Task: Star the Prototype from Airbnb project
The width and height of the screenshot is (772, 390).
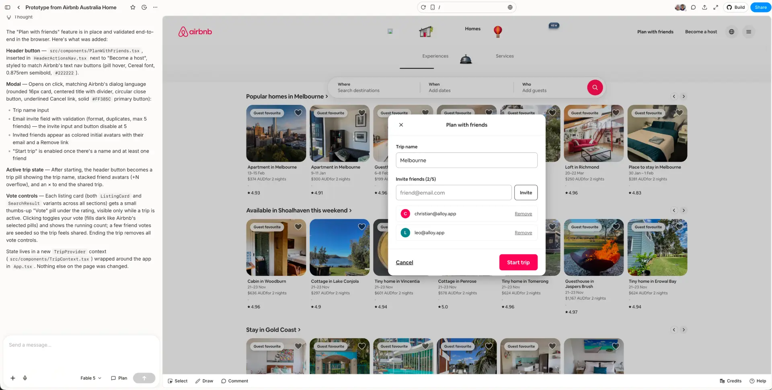Action: (133, 7)
